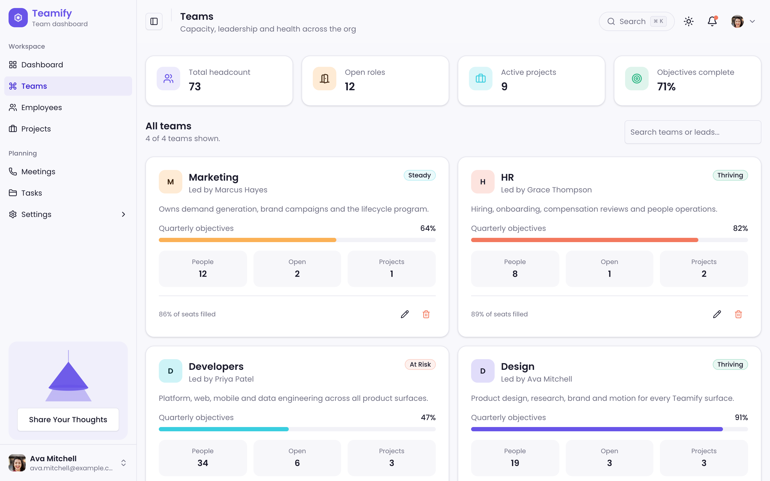Focus the Search teams or leads field

click(x=693, y=132)
